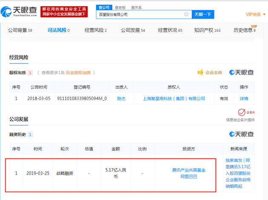268x200 pixels.
Task: Open the 历史股权出质 link
Action: 78,73
